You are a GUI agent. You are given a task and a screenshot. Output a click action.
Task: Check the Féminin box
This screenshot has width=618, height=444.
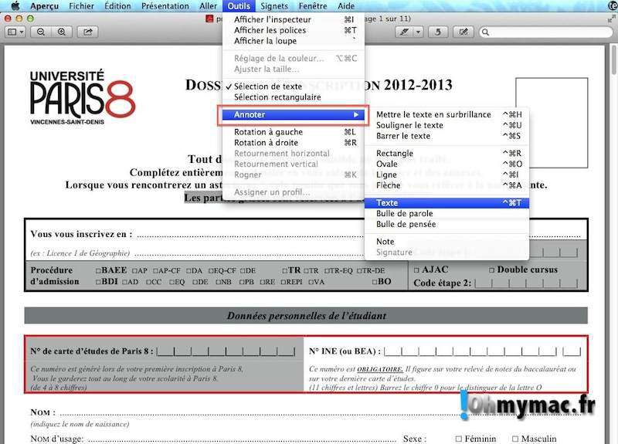tap(458, 439)
